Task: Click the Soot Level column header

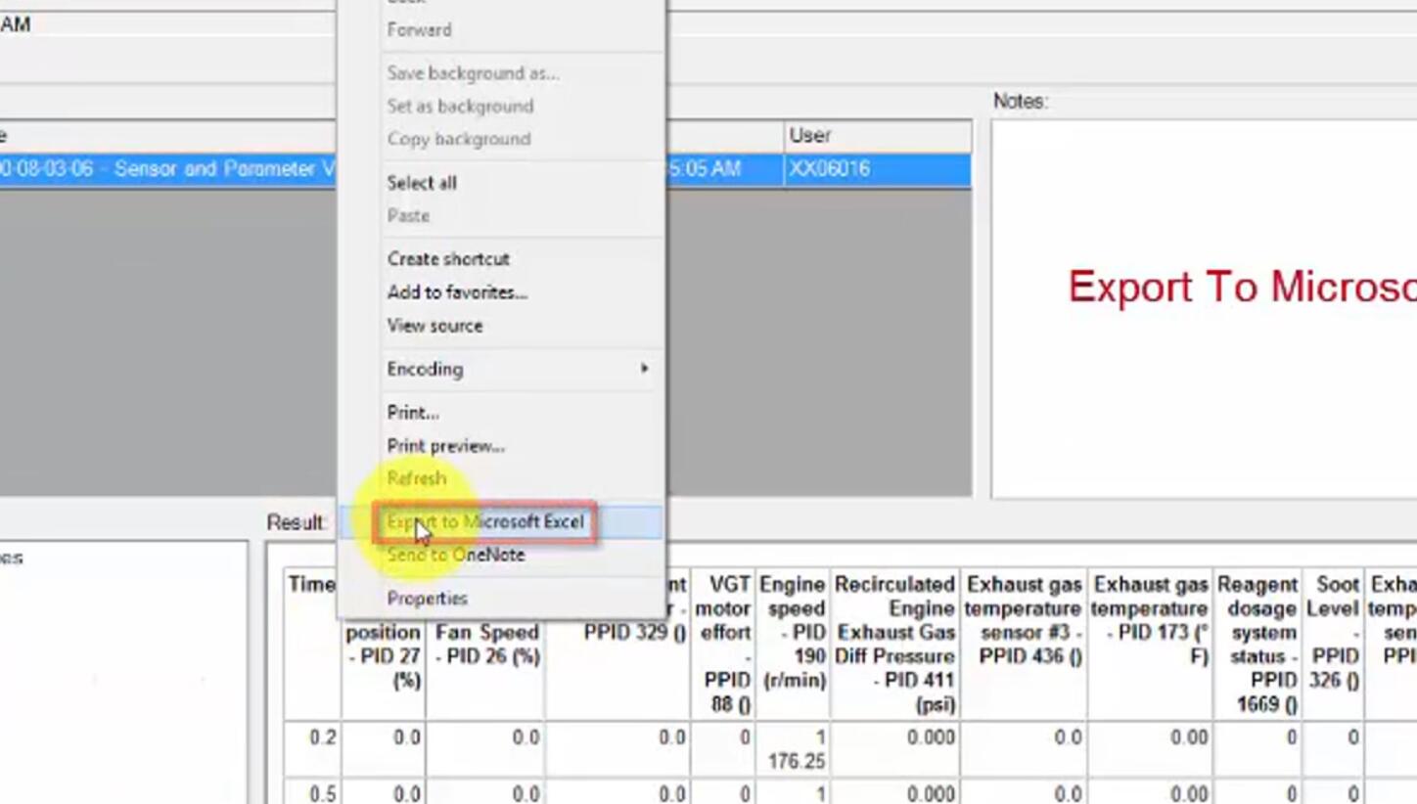Action: [x=1333, y=644]
